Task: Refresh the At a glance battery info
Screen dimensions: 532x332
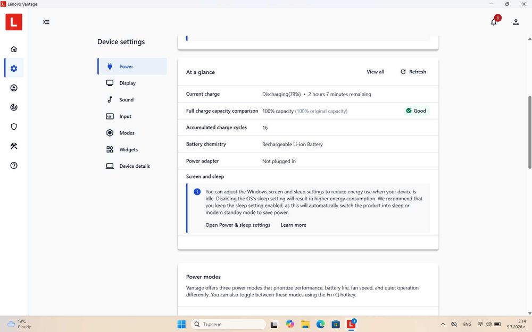Action: 413,72
